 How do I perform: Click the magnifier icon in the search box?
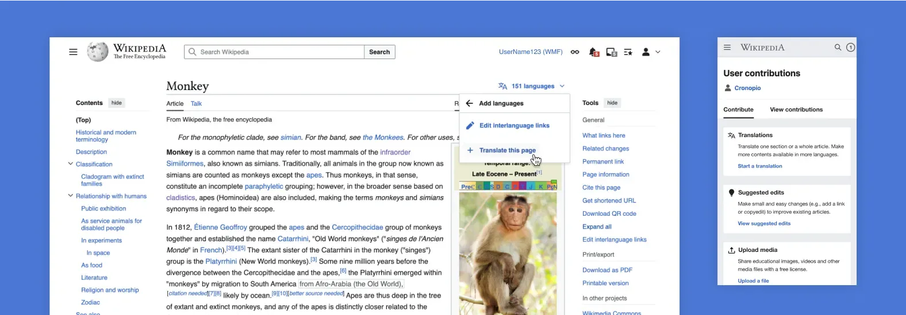click(x=193, y=52)
